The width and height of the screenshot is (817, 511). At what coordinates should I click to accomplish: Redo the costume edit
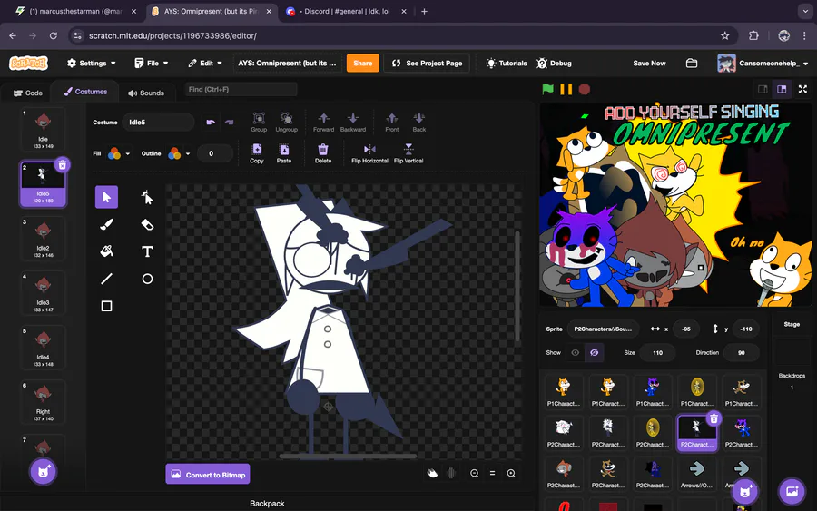click(x=230, y=122)
